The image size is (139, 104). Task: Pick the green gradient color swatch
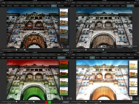point(50,102)
